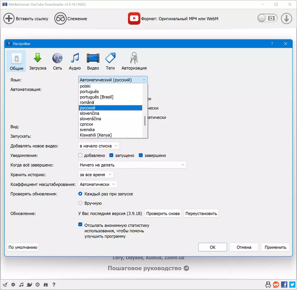This screenshot has width=297, height=290.
Task: Select the Вручную update check option
Action: point(80,203)
